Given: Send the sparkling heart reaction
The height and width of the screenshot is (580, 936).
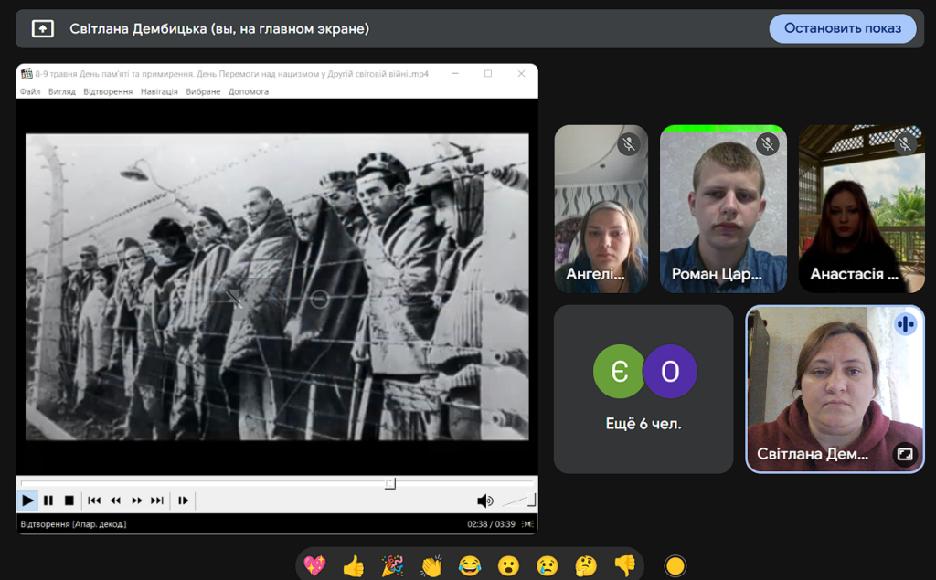Looking at the screenshot, I should pyautogui.click(x=314, y=565).
